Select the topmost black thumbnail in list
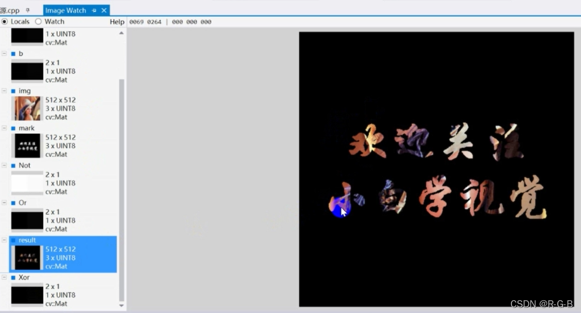 coord(27,36)
